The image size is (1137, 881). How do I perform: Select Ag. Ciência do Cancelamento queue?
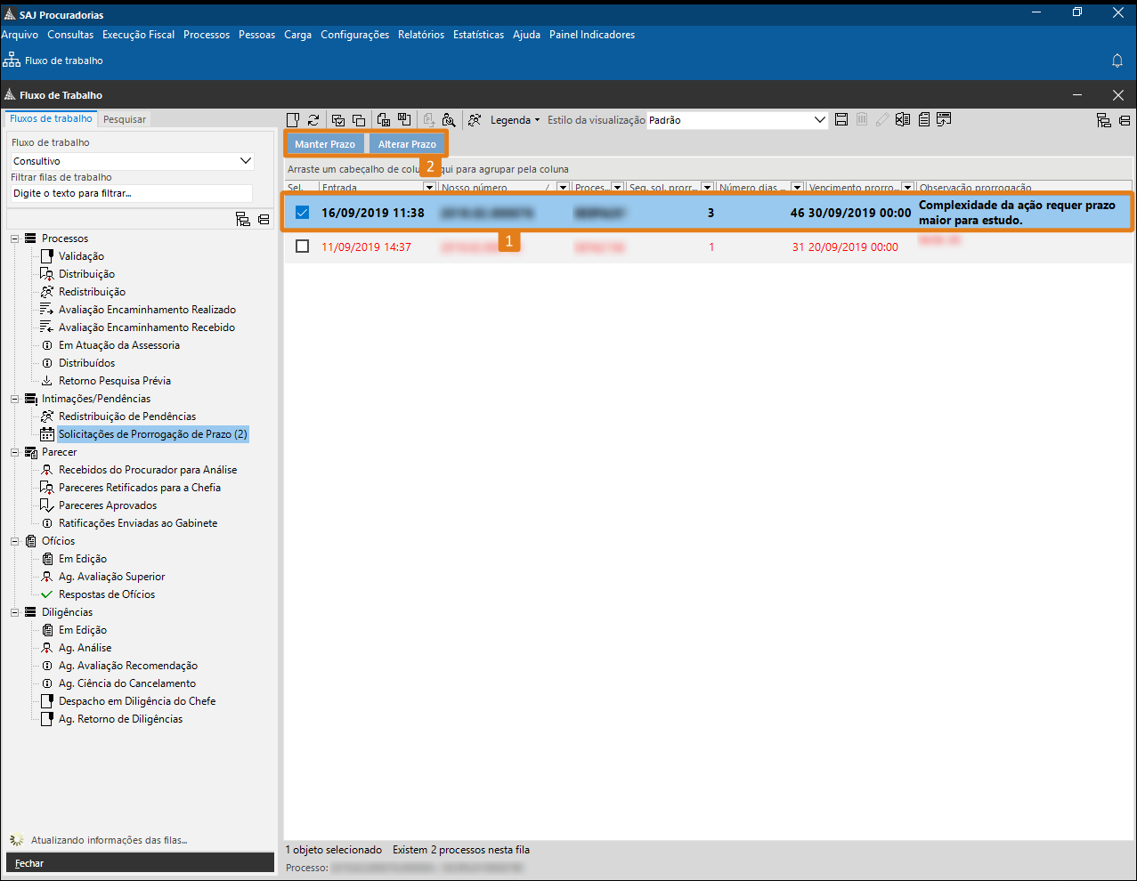(127, 683)
